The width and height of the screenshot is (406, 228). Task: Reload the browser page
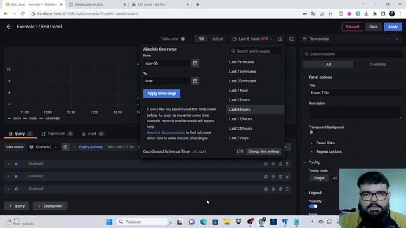tap(23, 14)
